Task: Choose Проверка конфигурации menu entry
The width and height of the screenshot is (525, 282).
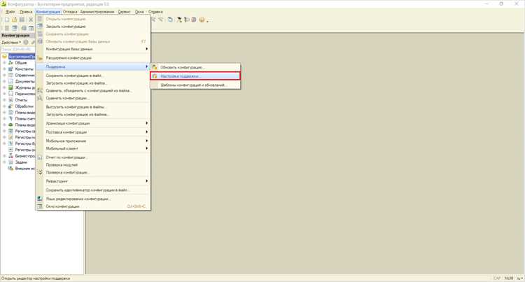Action: (x=93, y=173)
